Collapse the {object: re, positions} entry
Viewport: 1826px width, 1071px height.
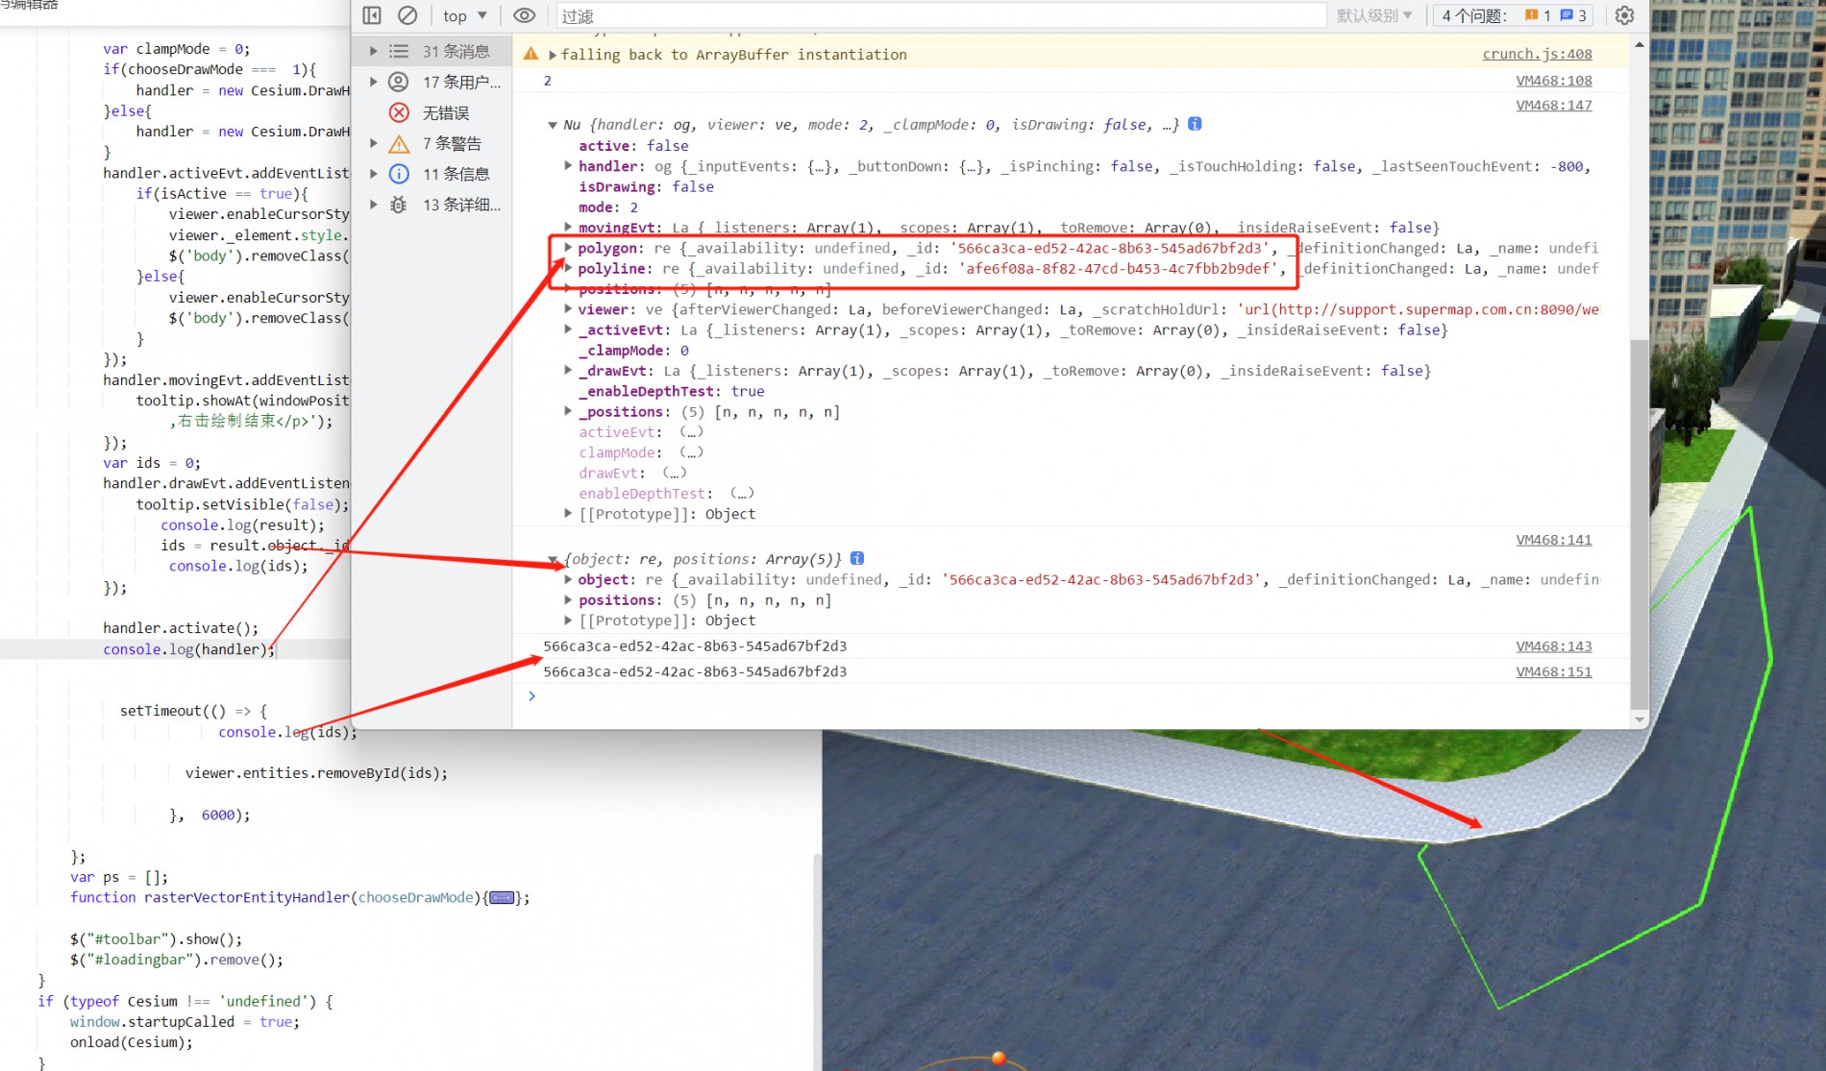click(553, 559)
